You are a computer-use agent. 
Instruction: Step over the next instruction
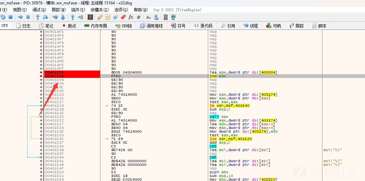point(45,17)
